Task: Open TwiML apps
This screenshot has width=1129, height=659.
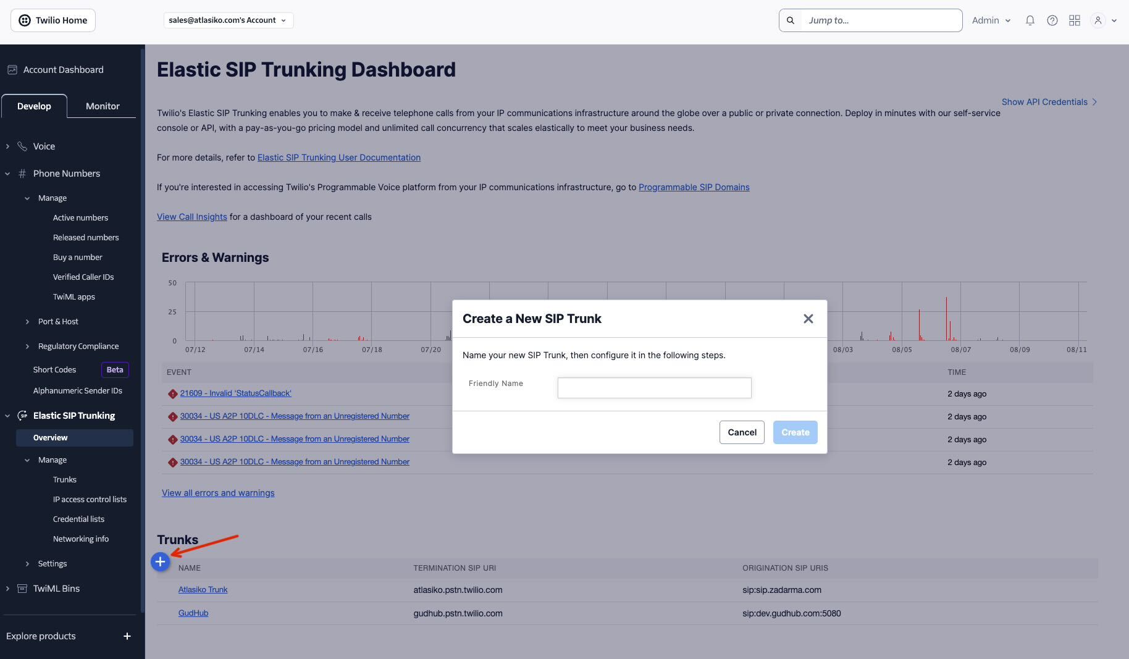Action: tap(74, 297)
